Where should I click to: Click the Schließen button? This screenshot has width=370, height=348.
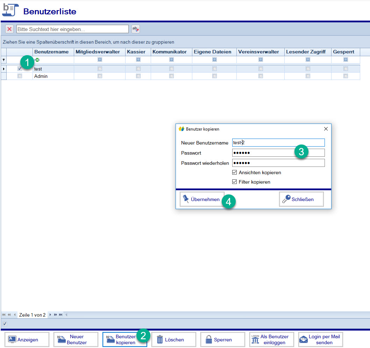click(301, 199)
